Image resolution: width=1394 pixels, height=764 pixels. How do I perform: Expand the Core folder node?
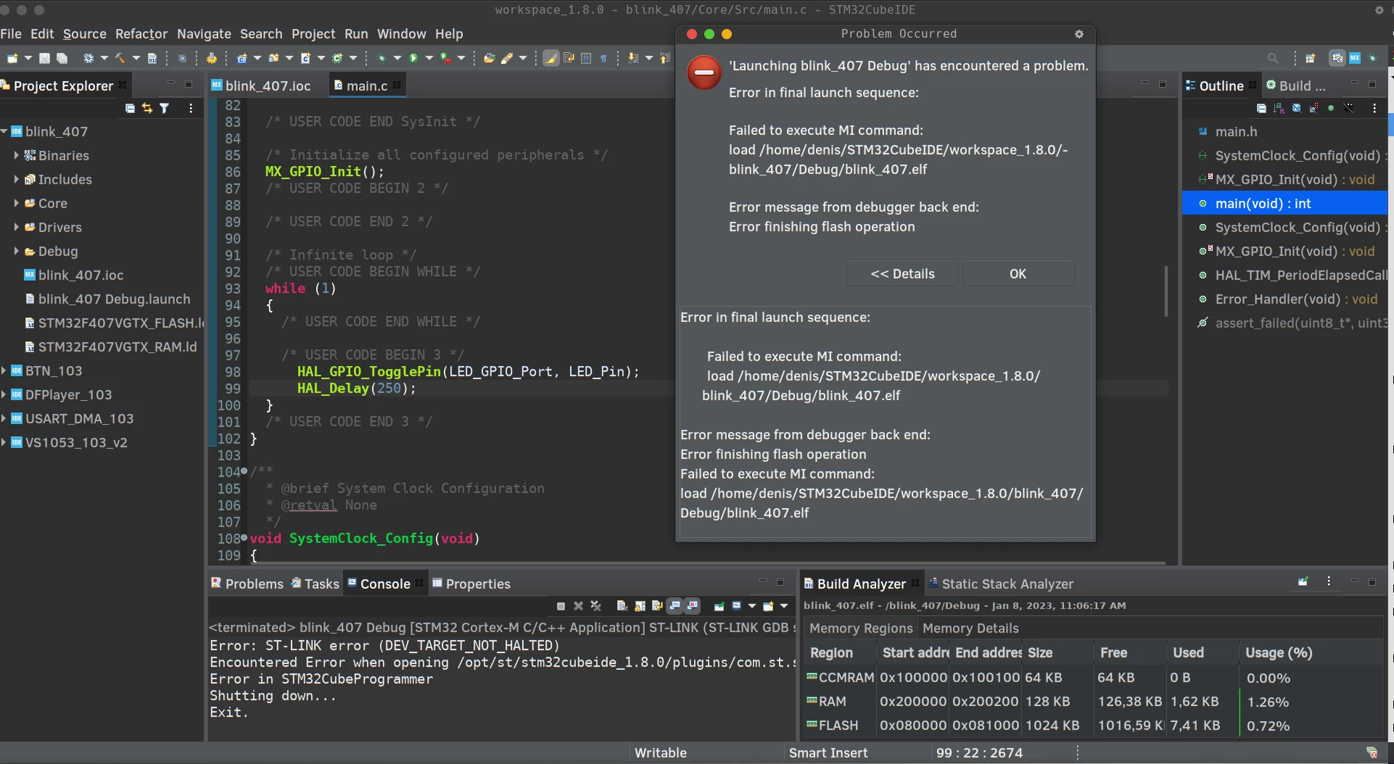[16, 203]
